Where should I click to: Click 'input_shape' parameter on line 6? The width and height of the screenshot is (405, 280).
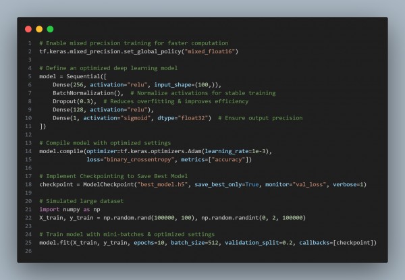173,84
